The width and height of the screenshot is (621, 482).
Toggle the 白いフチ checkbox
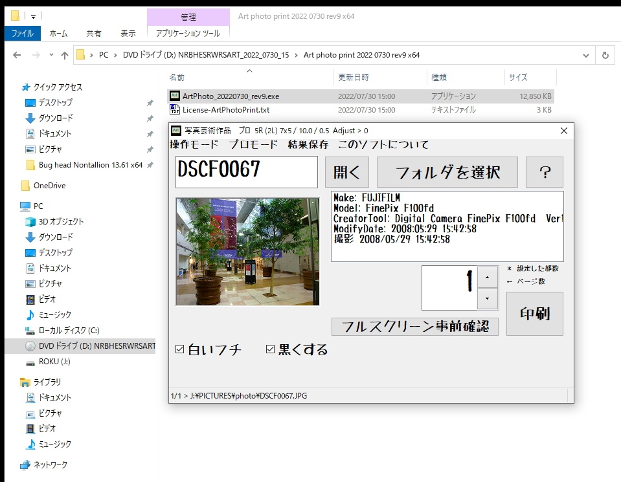point(180,349)
